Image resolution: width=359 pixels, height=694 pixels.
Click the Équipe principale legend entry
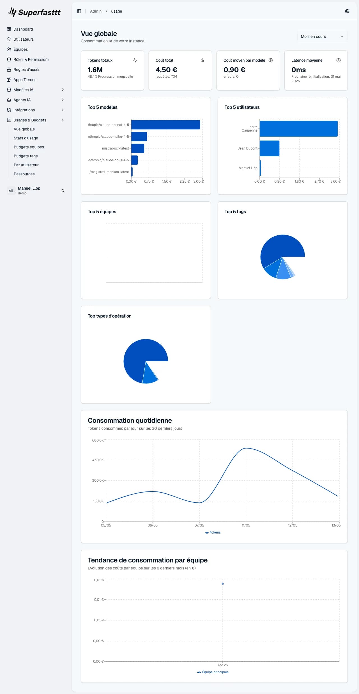[213, 672]
